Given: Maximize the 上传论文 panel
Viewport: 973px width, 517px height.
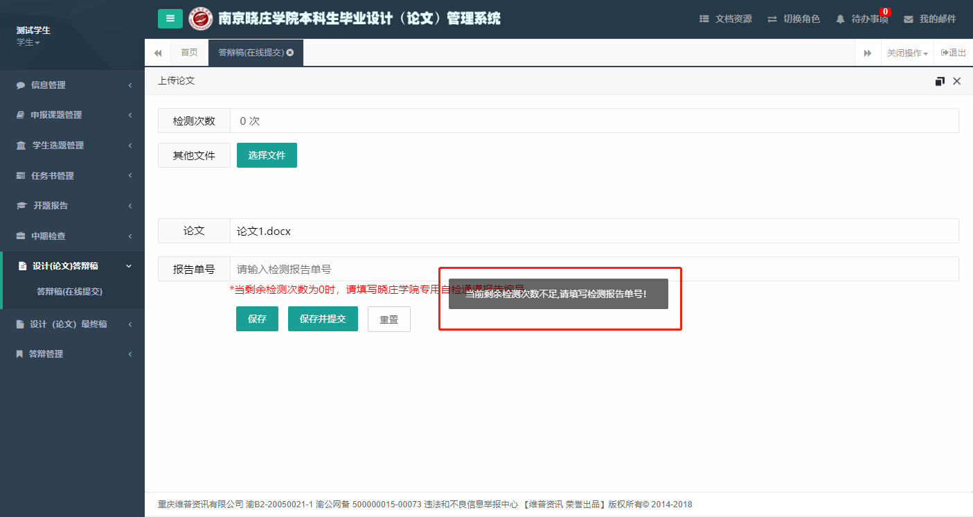Looking at the screenshot, I should (x=940, y=81).
